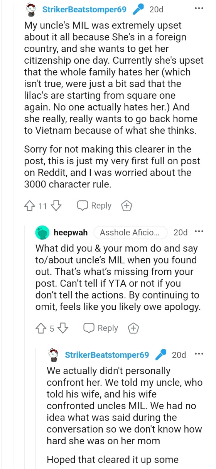216x469 pixels.
Task: Click the Asshole Aficio... flair tag
Action: pyautogui.click(x=130, y=233)
